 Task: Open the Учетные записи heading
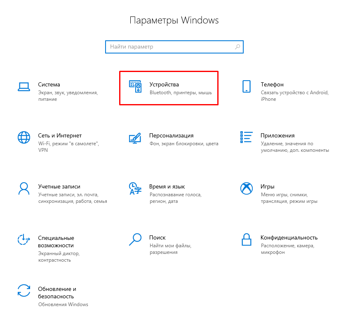59,186
